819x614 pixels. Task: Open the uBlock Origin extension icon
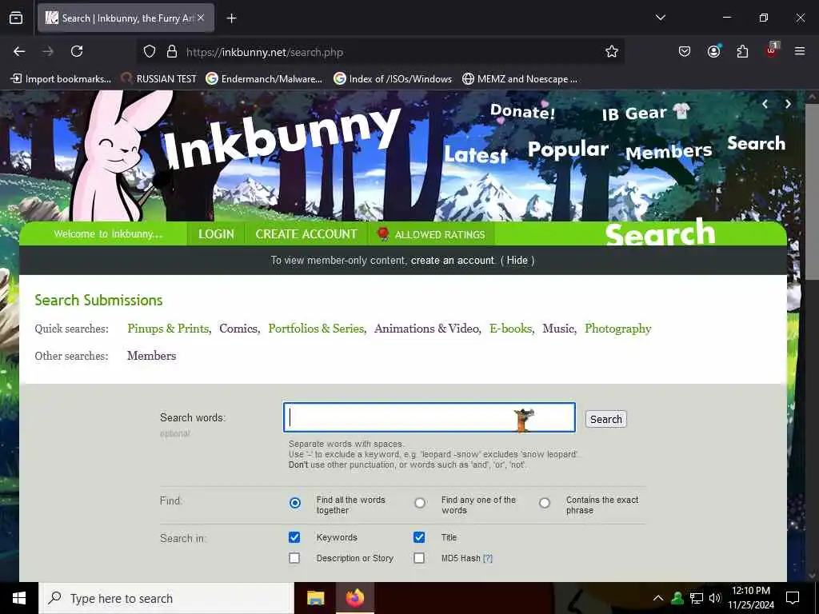(772, 50)
